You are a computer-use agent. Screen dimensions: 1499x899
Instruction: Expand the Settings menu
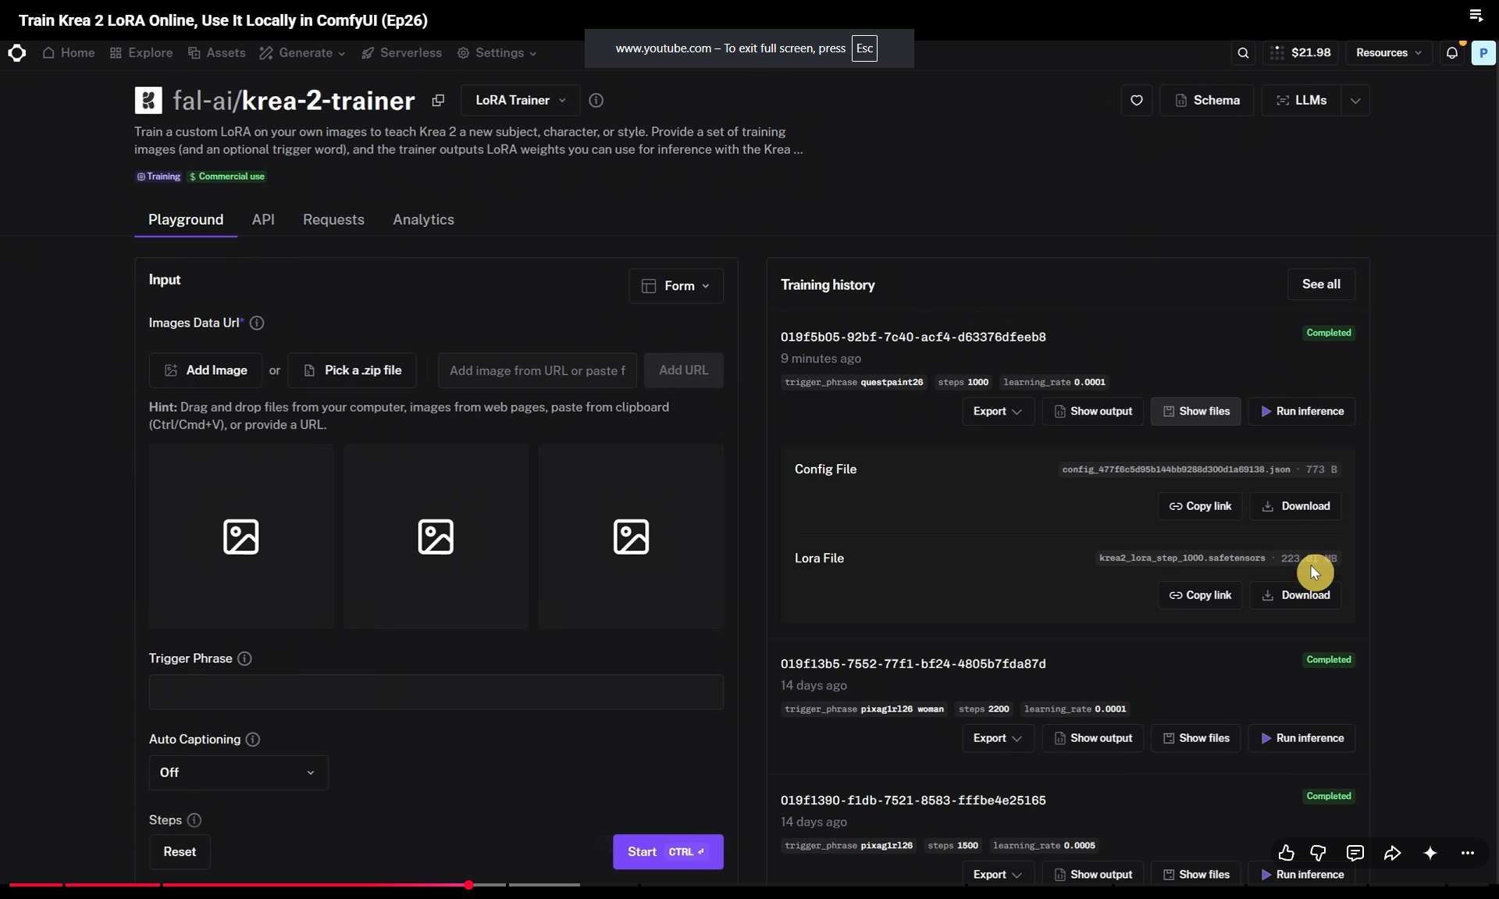point(497,53)
